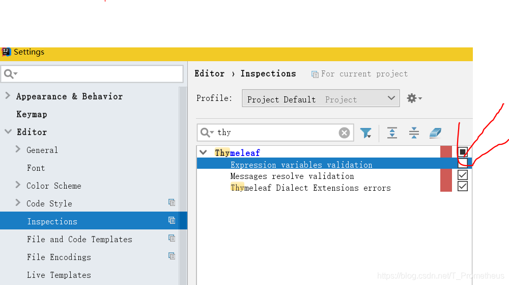The height and width of the screenshot is (285, 509).
Task: Select Font settings page
Action: click(x=36, y=168)
